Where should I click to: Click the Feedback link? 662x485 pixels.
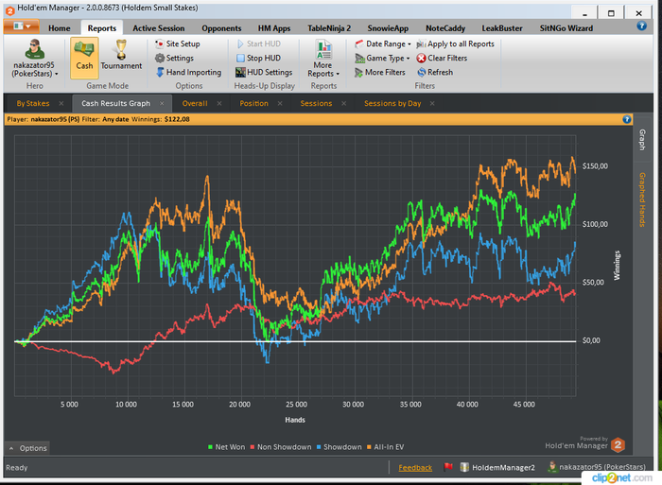click(x=415, y=468)
